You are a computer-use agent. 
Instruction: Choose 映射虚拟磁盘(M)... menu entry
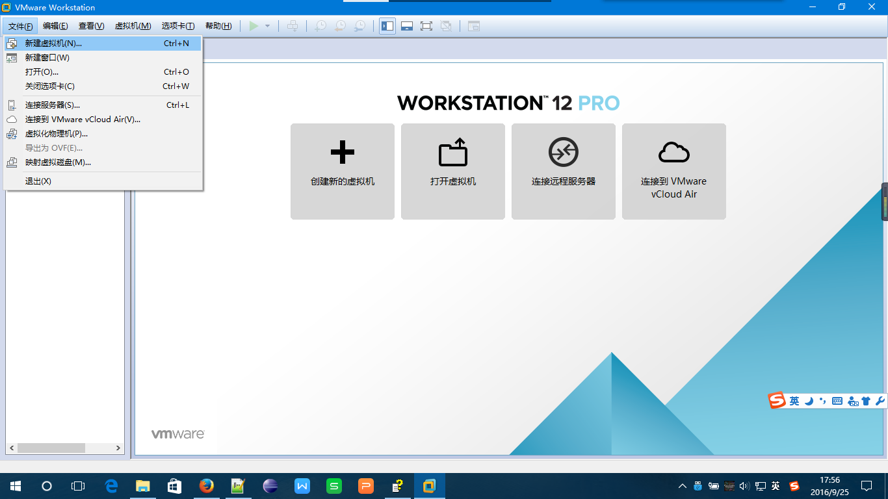pos(103,162)
